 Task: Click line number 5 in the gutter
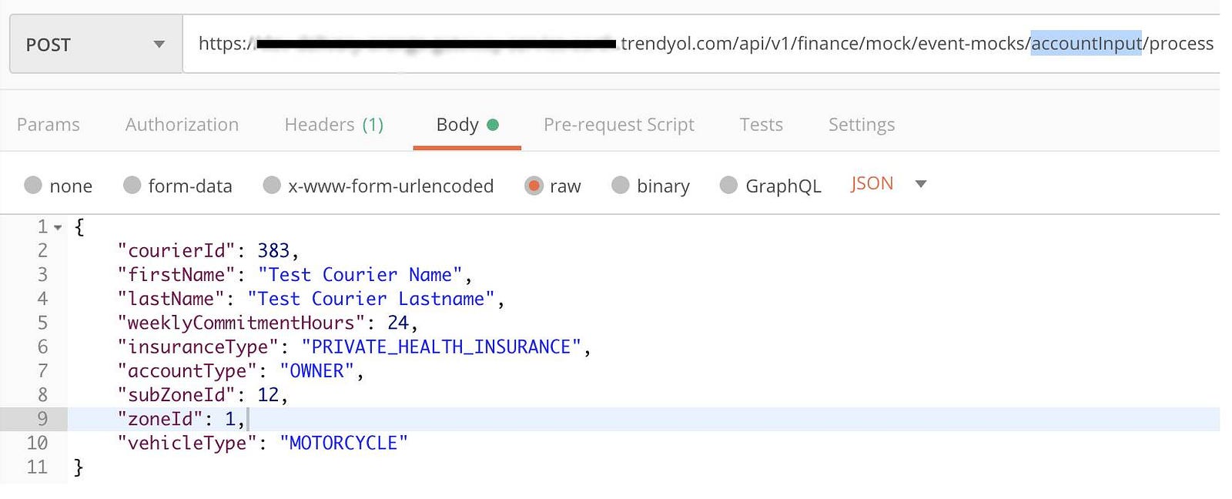point(42,323)
